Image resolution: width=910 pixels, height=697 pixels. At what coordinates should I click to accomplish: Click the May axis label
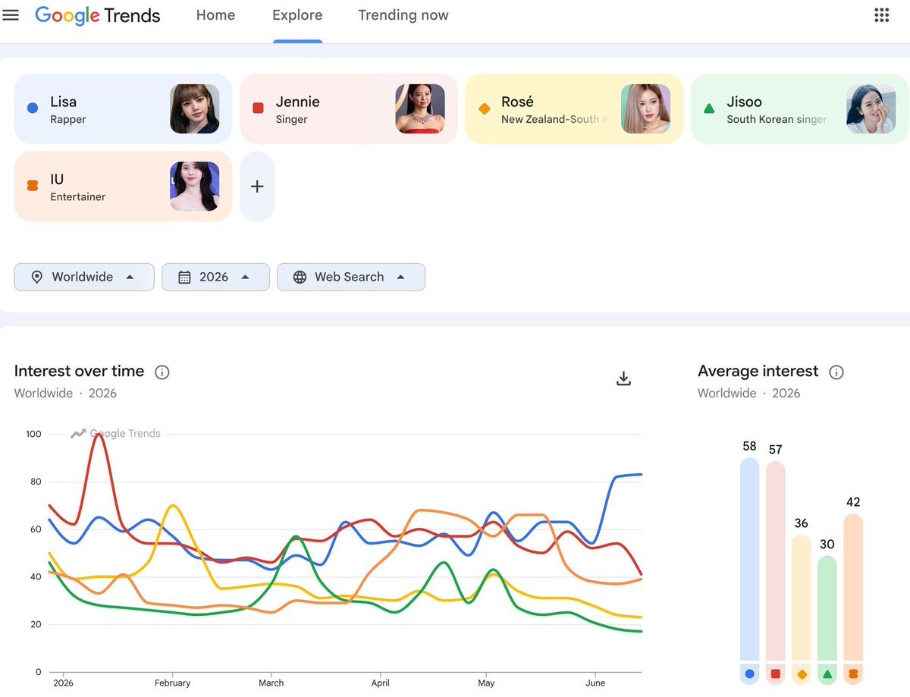(486, 683)
